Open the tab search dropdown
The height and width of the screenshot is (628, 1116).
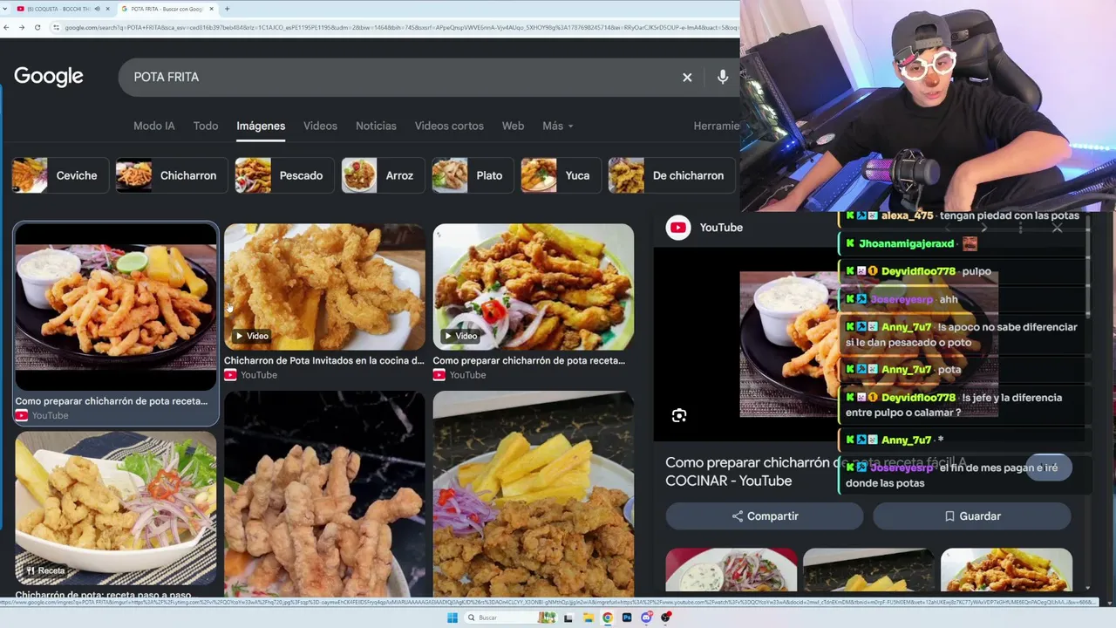coord(7,9)
